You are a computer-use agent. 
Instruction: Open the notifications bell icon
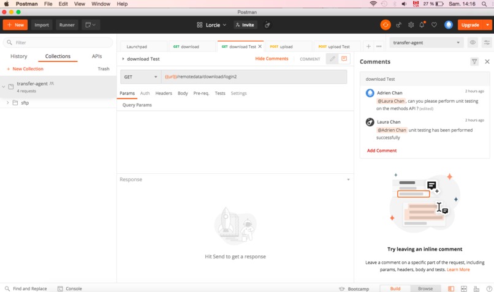point(422,24)
